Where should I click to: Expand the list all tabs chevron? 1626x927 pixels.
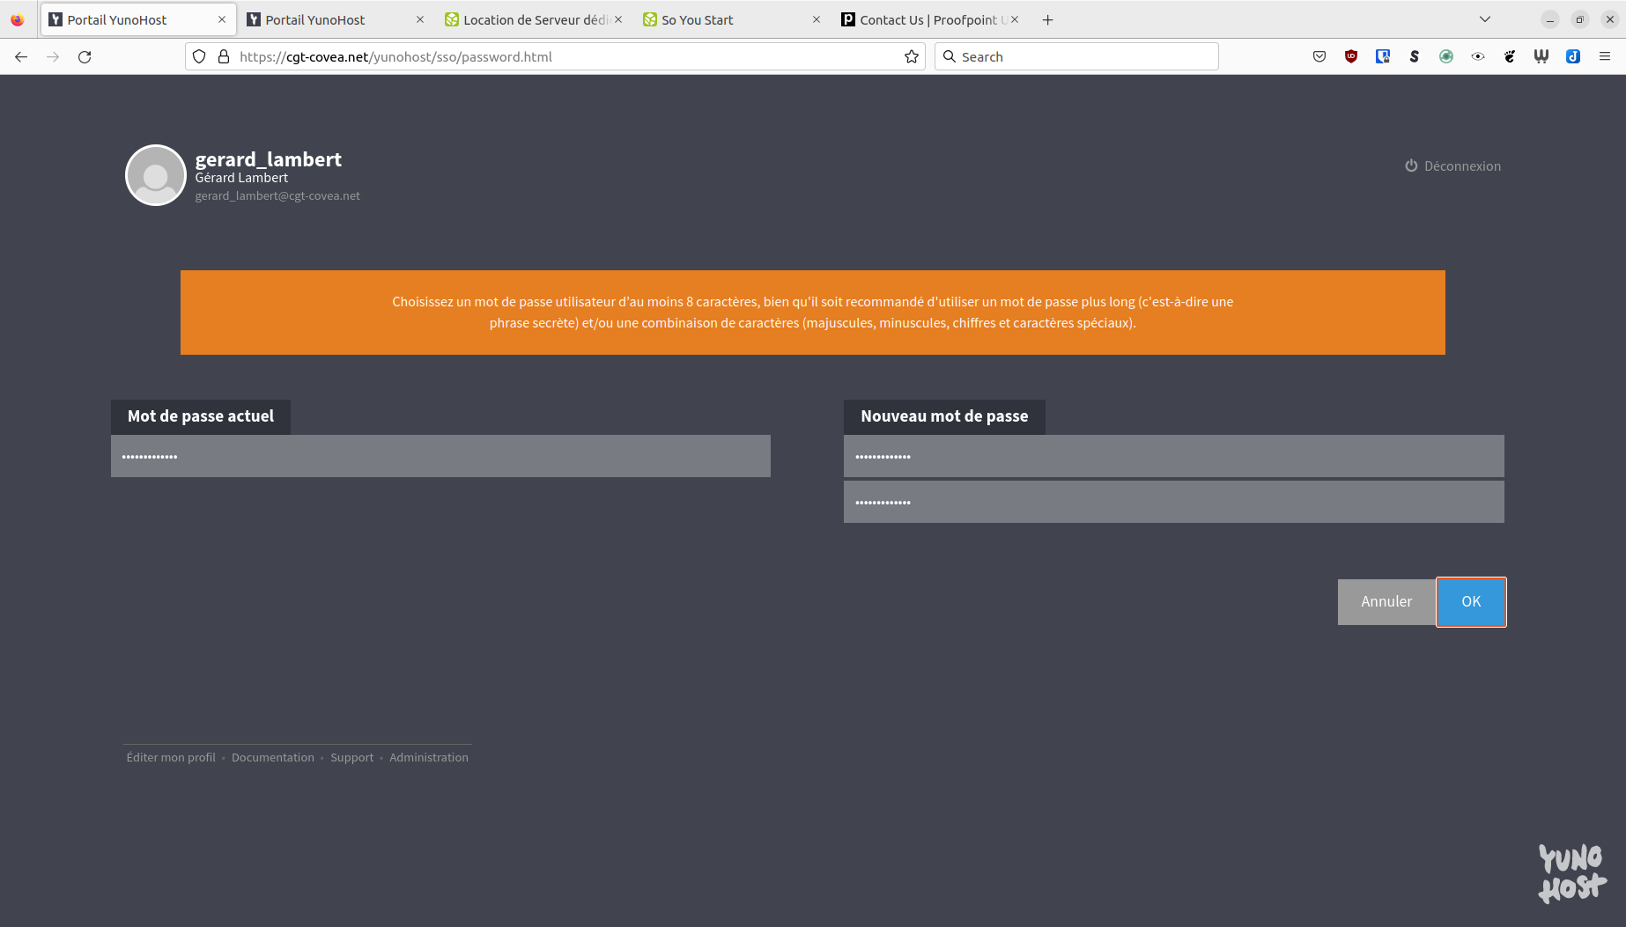1484,19
